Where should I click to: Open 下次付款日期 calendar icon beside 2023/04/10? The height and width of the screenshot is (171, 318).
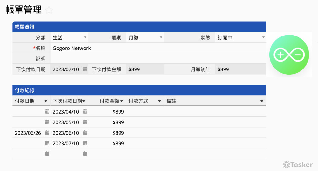85,112
